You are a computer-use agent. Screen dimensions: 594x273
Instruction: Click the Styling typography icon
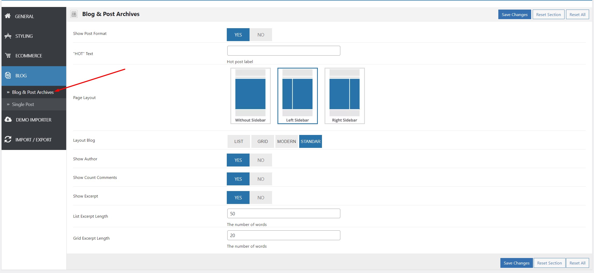(8, 36)
